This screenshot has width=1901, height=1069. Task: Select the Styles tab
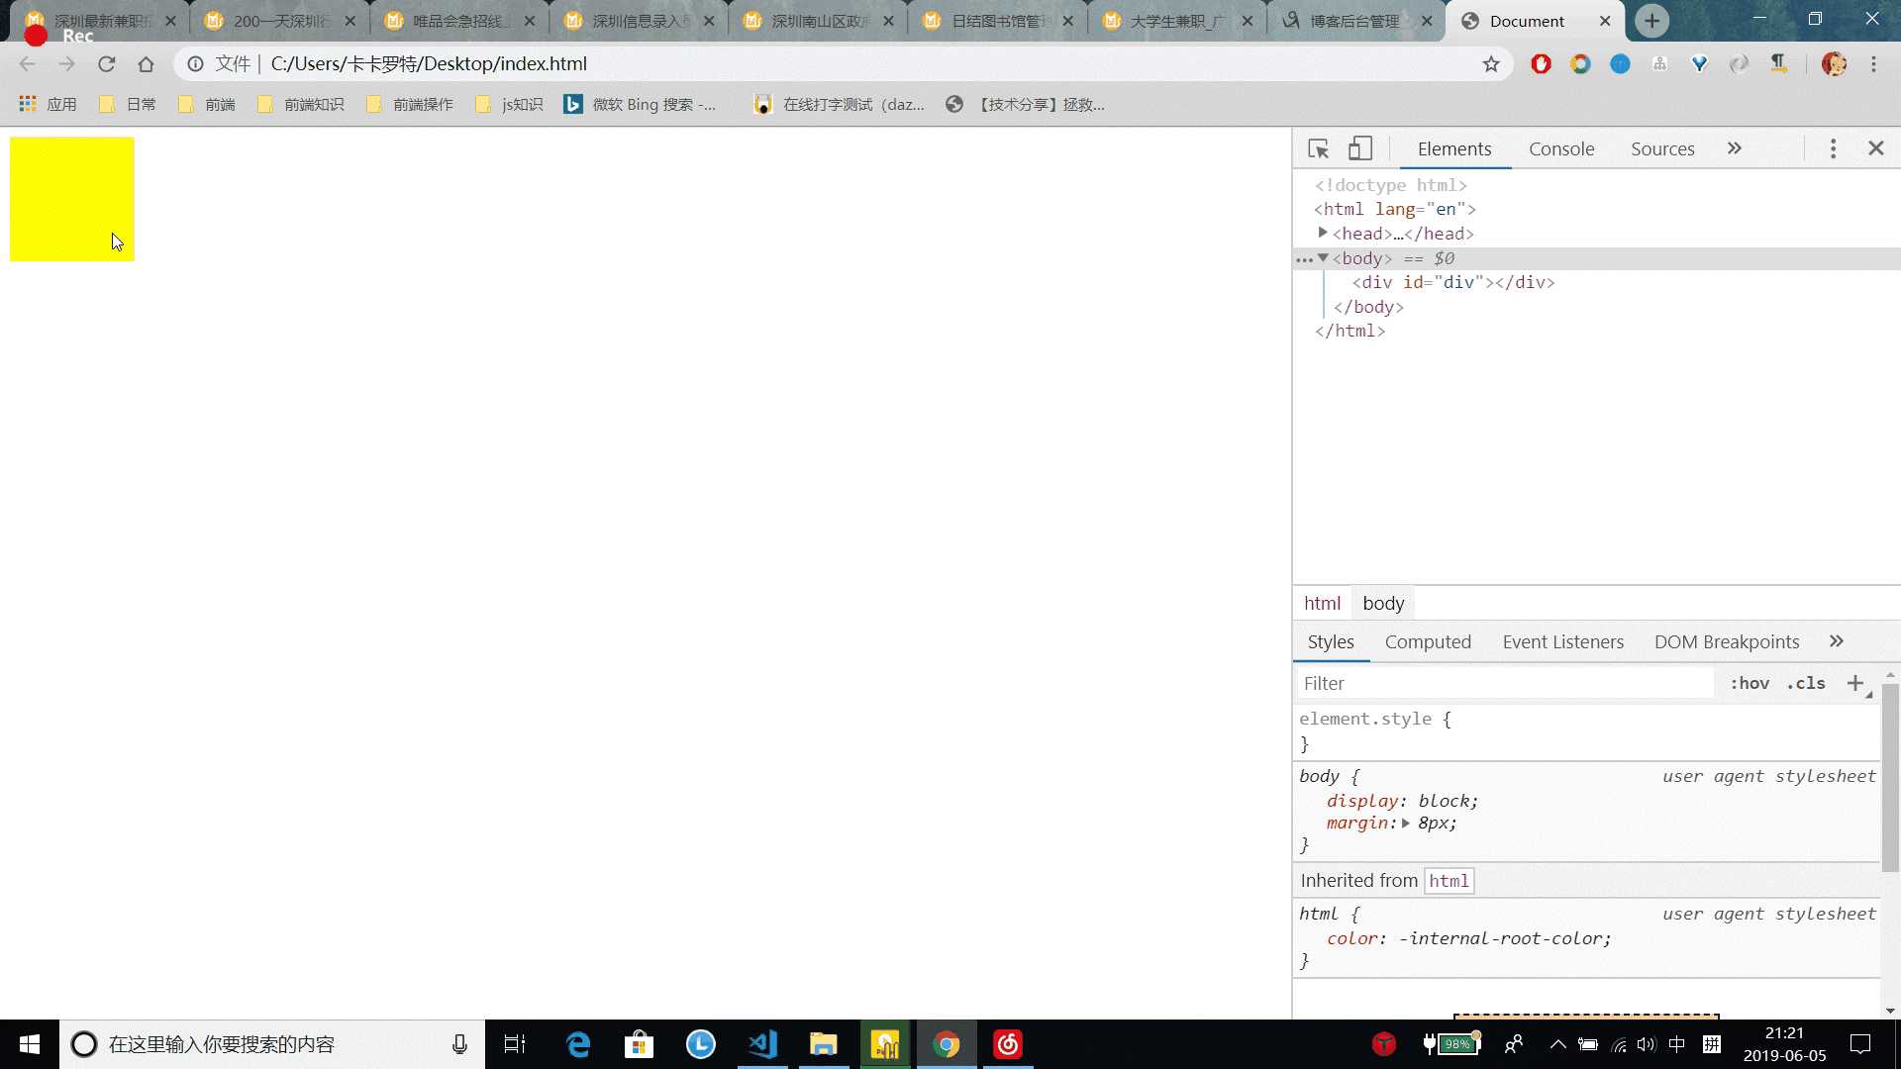point(1331,640)
